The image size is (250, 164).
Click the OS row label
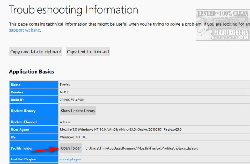(x=34, y=137)
